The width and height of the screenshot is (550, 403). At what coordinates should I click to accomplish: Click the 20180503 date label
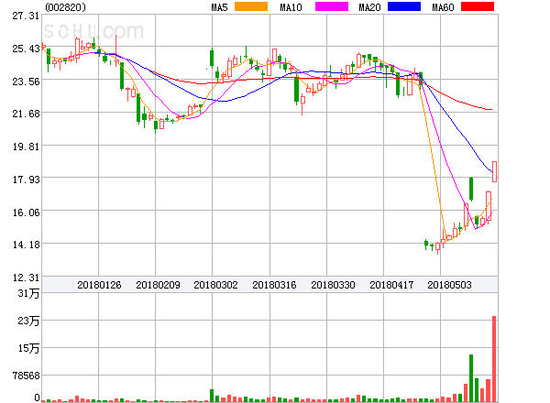pos(449,285)
